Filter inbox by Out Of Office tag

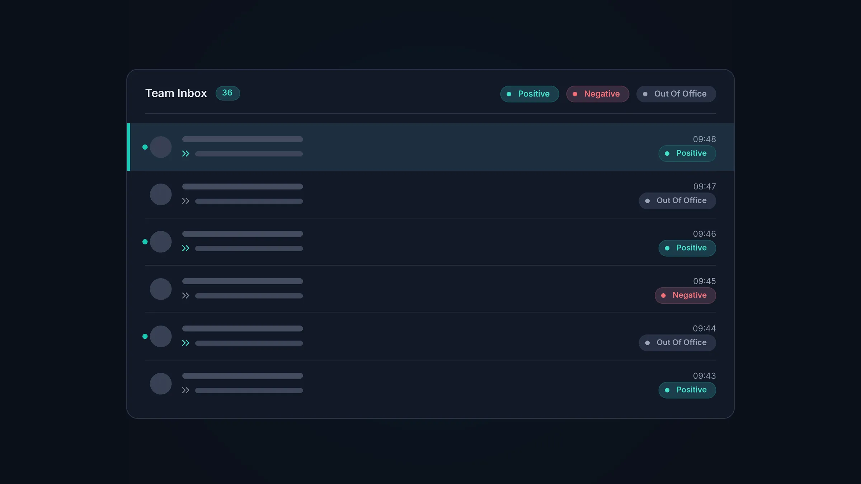676,94
